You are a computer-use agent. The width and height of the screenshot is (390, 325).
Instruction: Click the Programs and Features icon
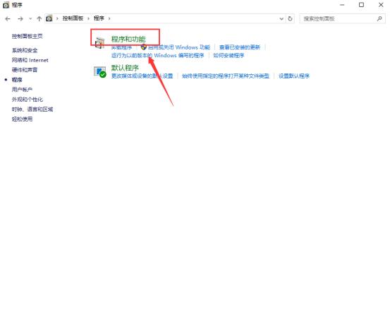click(x=99, y=43)
